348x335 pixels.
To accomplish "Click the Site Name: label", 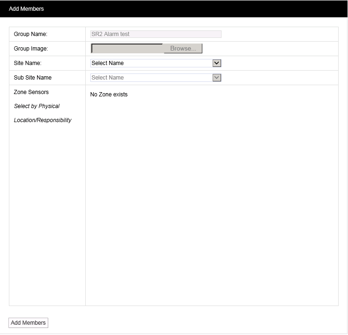I will click(28, 63).
